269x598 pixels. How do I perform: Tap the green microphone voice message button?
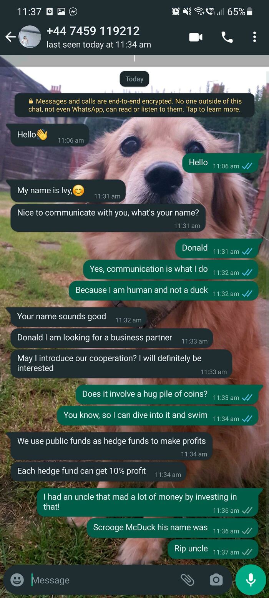(251, 580)
